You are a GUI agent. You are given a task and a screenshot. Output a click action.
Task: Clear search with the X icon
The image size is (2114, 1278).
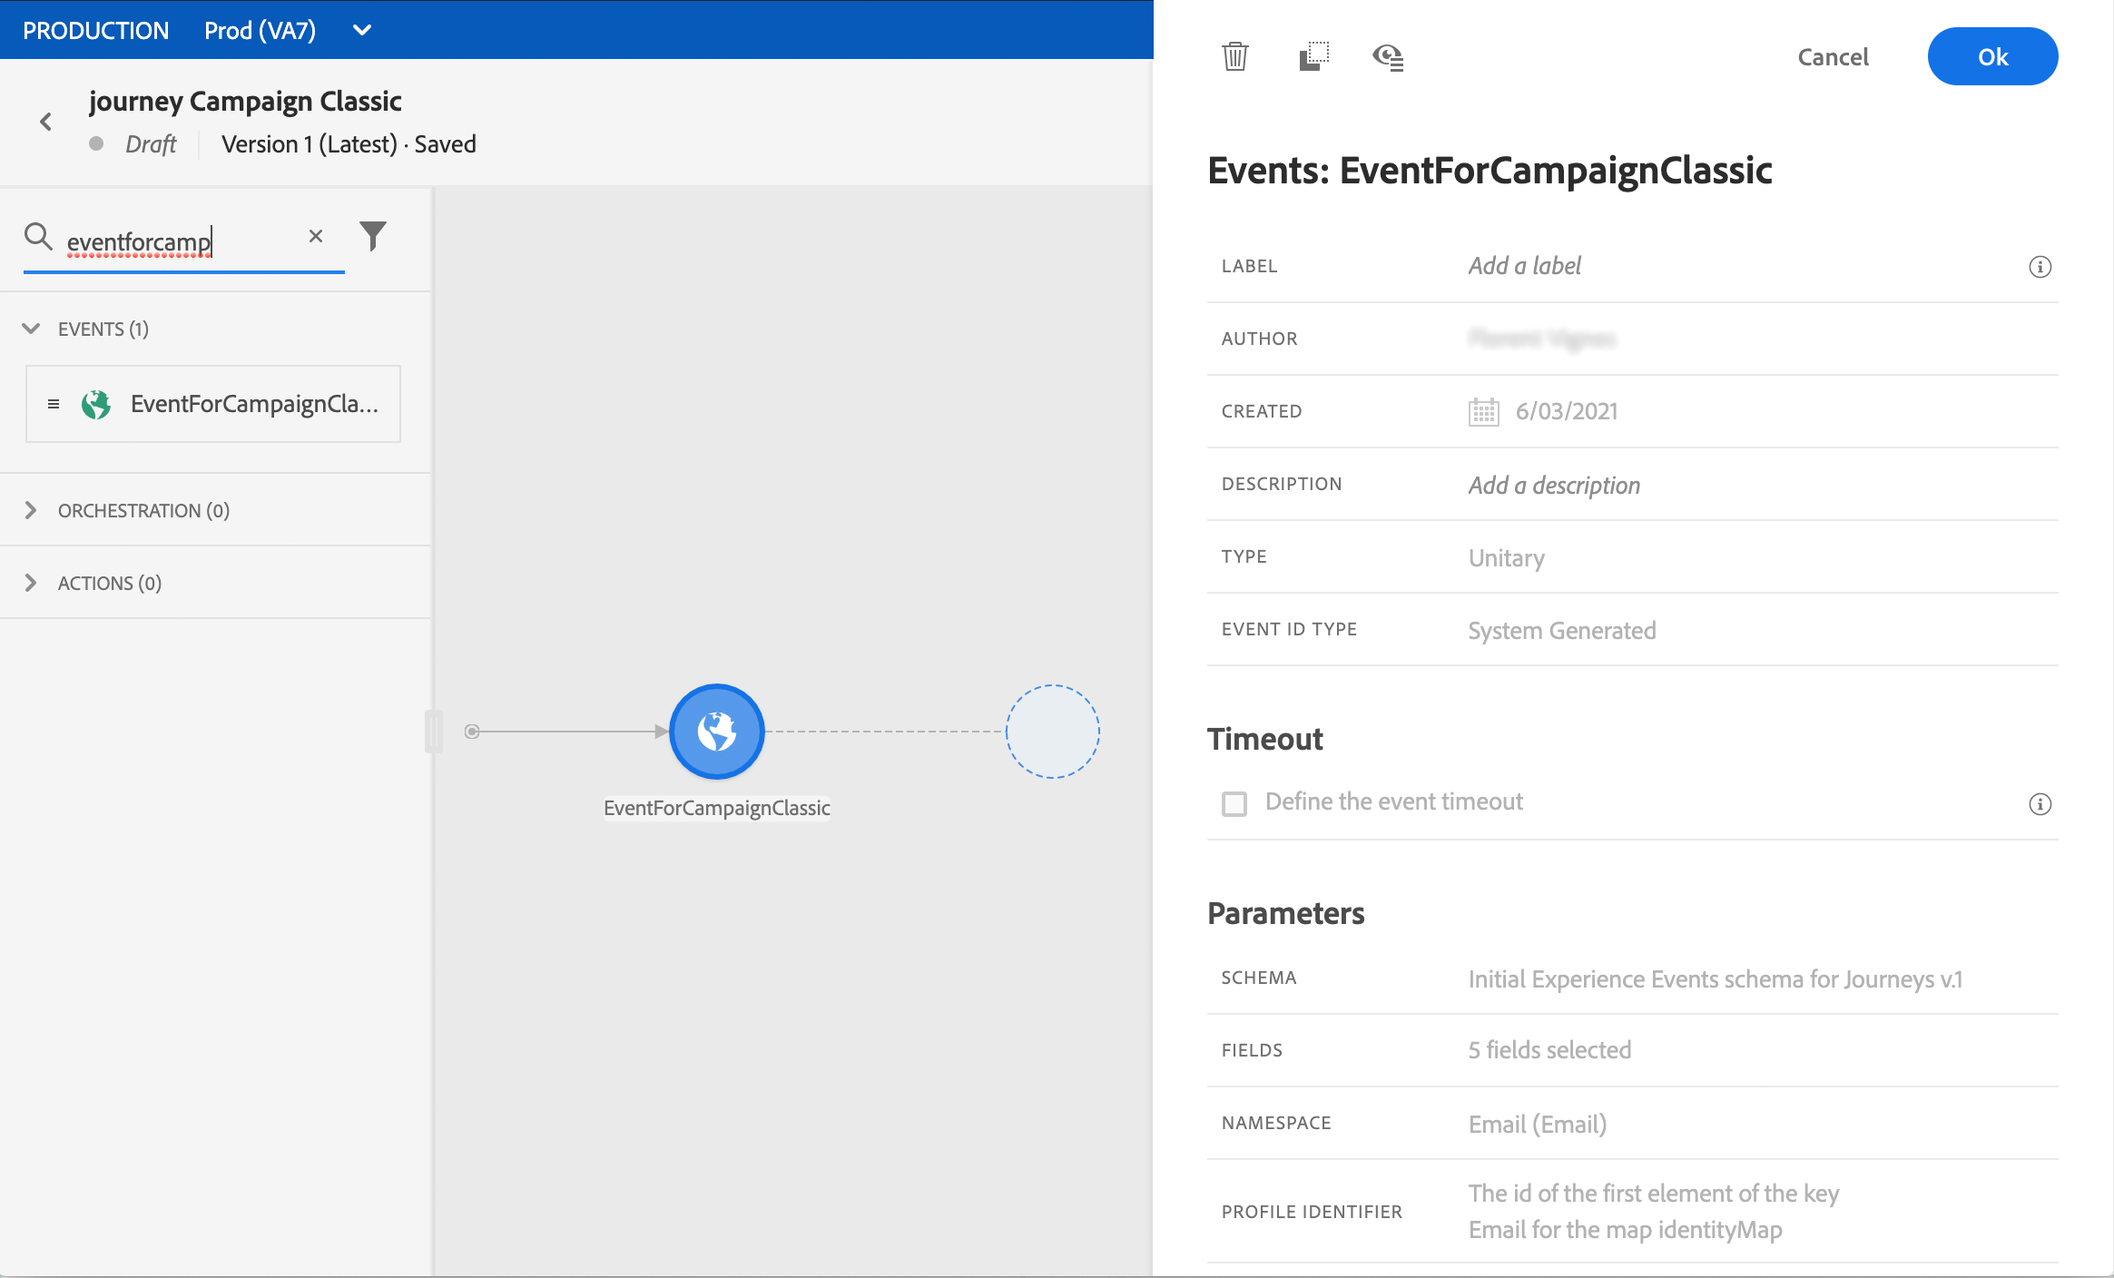[x=316, y=236]
